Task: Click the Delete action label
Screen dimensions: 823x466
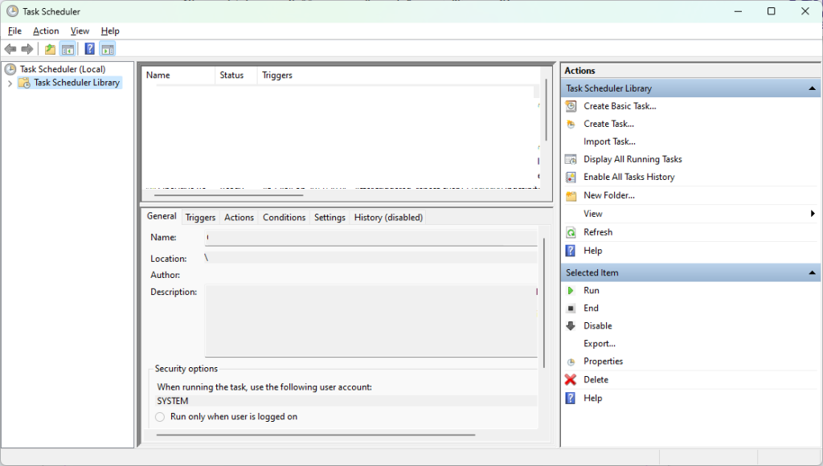Action: (x=596, y=380)
